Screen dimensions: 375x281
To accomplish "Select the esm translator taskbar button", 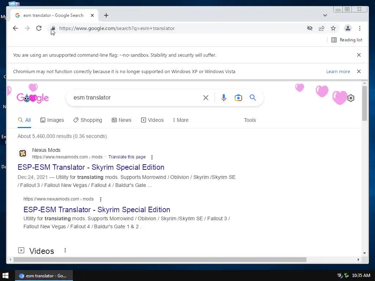I will pos(44,276).
